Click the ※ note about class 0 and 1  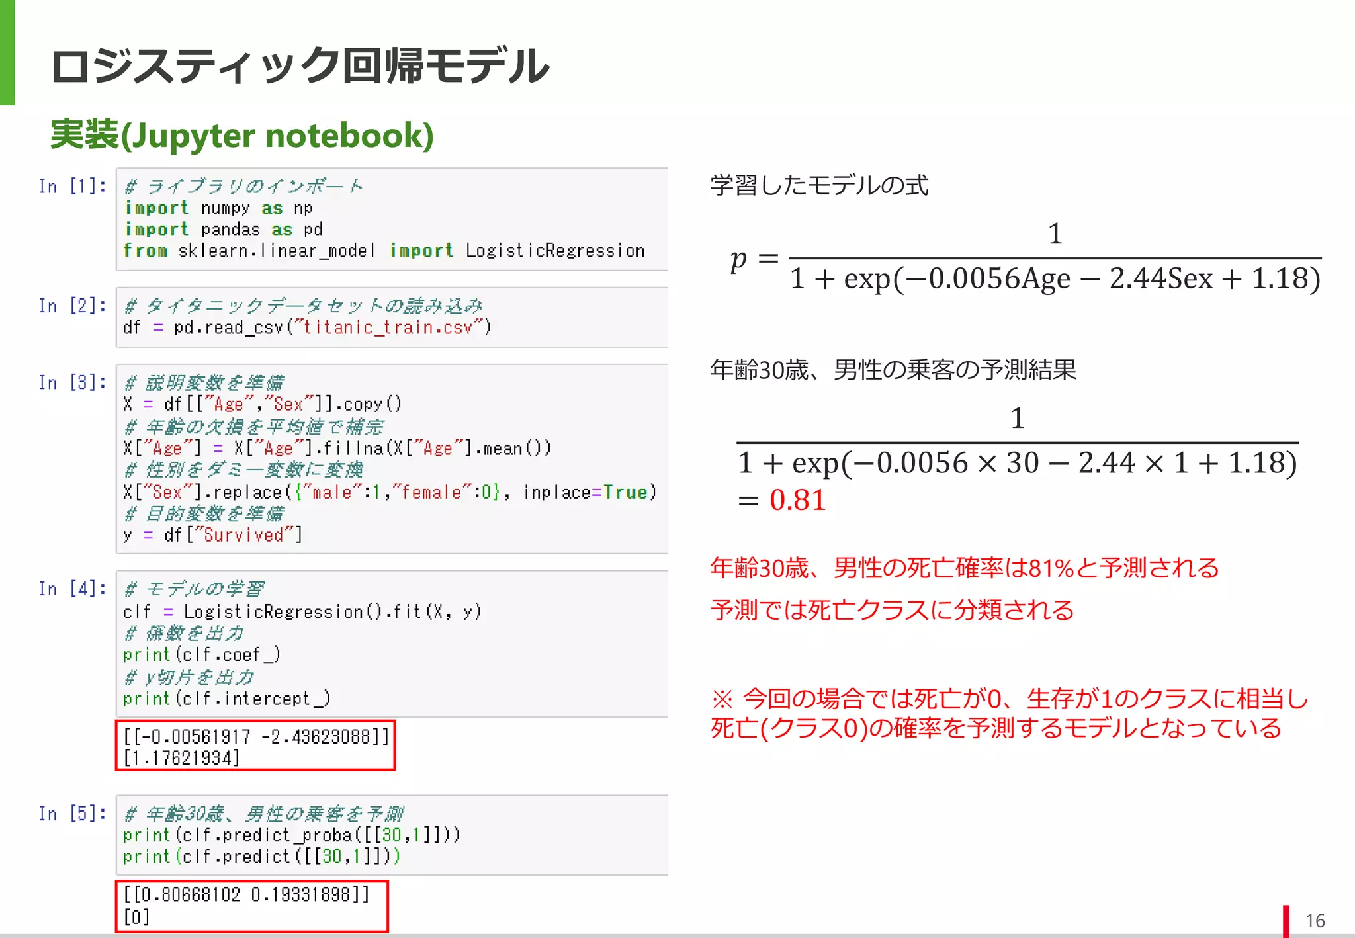coord(1010,713)
